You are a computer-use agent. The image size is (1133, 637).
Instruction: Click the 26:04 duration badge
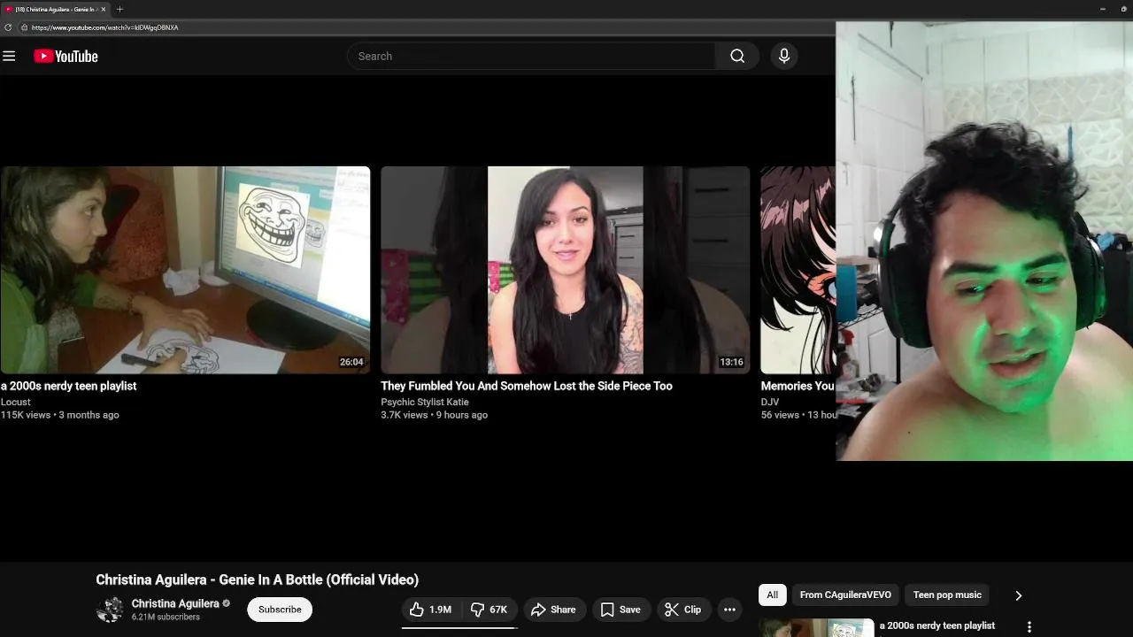pos(351,362)
